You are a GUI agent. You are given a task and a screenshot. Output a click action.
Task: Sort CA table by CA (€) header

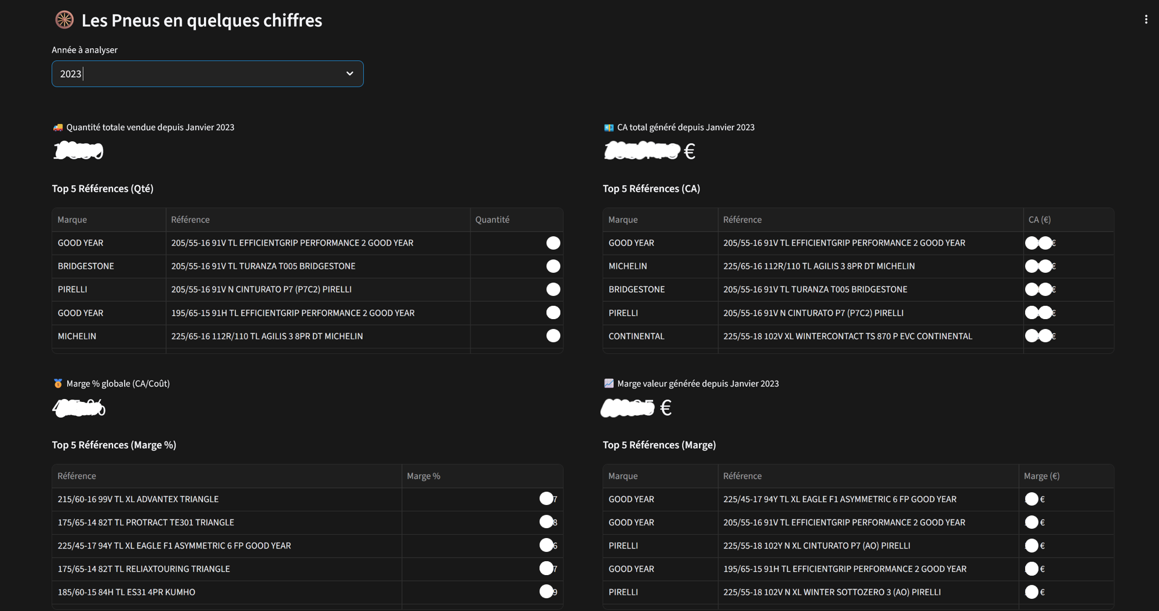(1039, 219)
